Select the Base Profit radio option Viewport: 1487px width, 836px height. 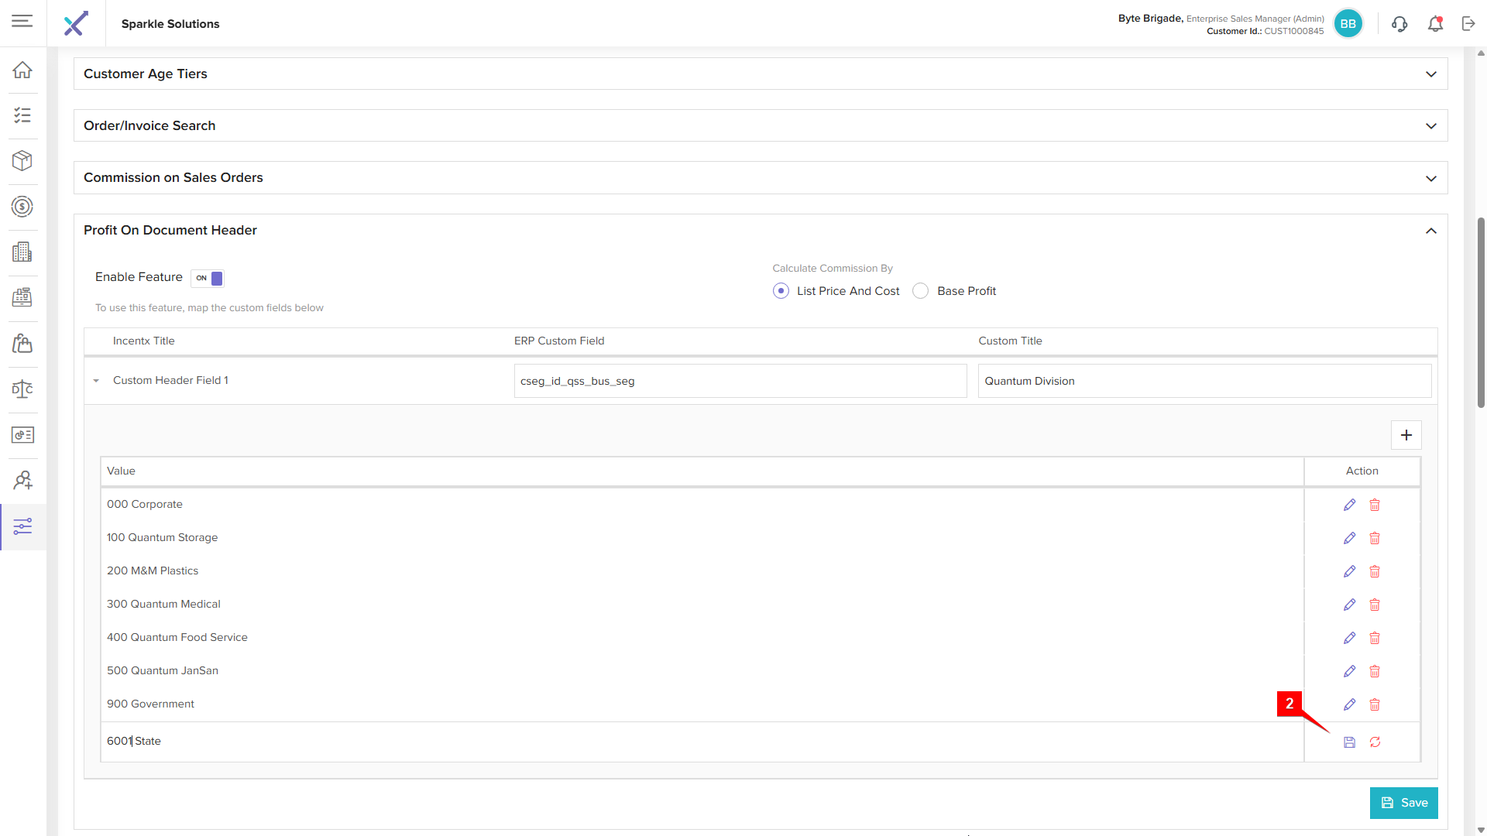pos(920,291)
